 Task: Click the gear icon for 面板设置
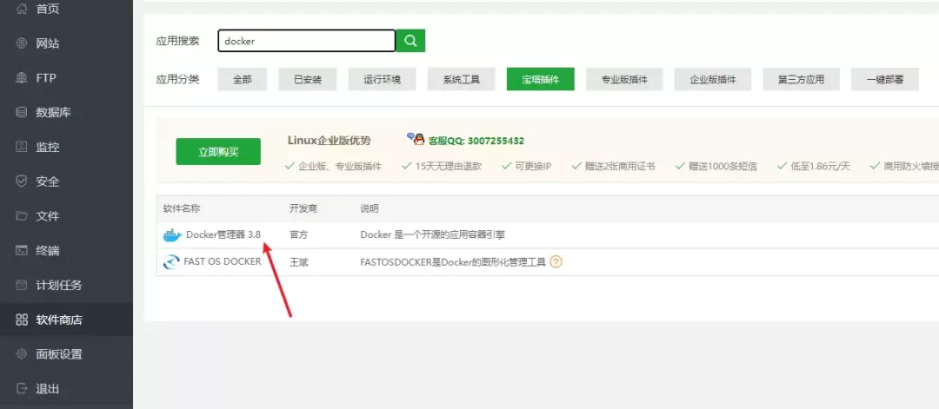pos(22,354)
